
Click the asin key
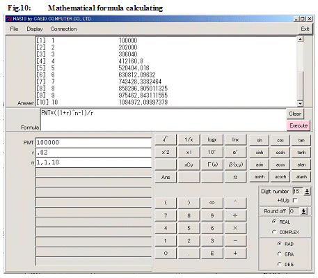(260, 164)
